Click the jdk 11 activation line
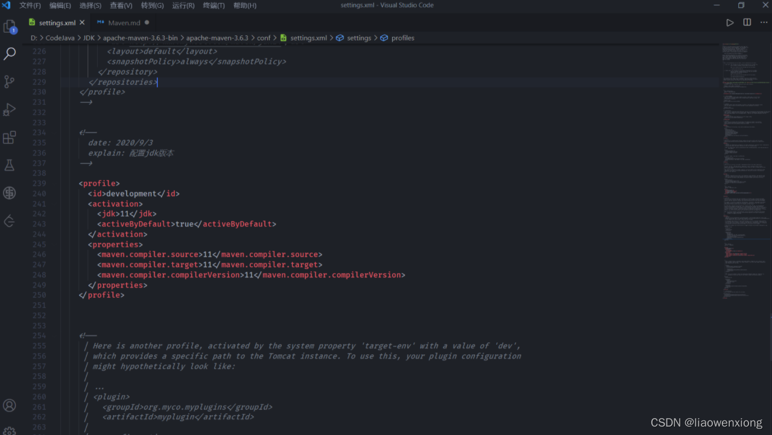Image resolution: width=772 pixels, height=435 pixels. pyautogui.click(x=127, y=214)
